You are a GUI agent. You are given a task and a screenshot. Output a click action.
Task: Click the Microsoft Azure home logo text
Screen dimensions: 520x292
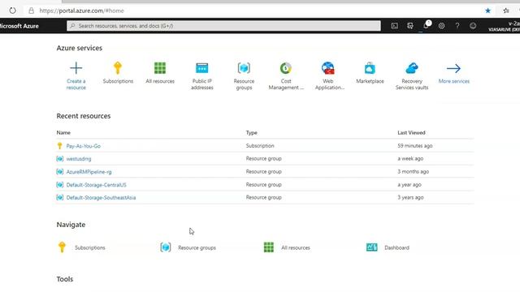19,26
